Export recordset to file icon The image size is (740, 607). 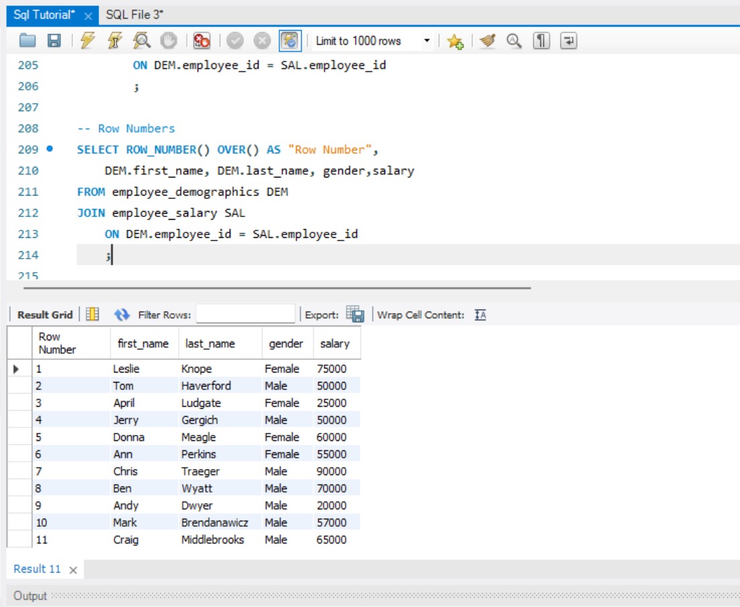[x=355, y=314]
